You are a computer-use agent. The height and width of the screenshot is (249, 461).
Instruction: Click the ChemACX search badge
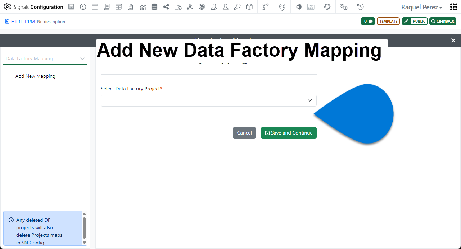(x=443, y=21)
